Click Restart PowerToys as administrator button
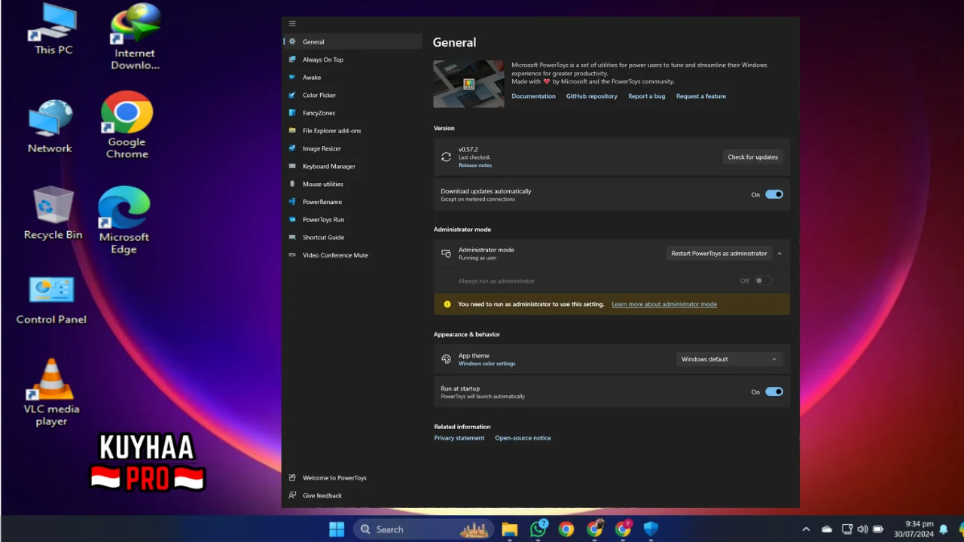This screenshot has height=542, width=964. (719, 254)
